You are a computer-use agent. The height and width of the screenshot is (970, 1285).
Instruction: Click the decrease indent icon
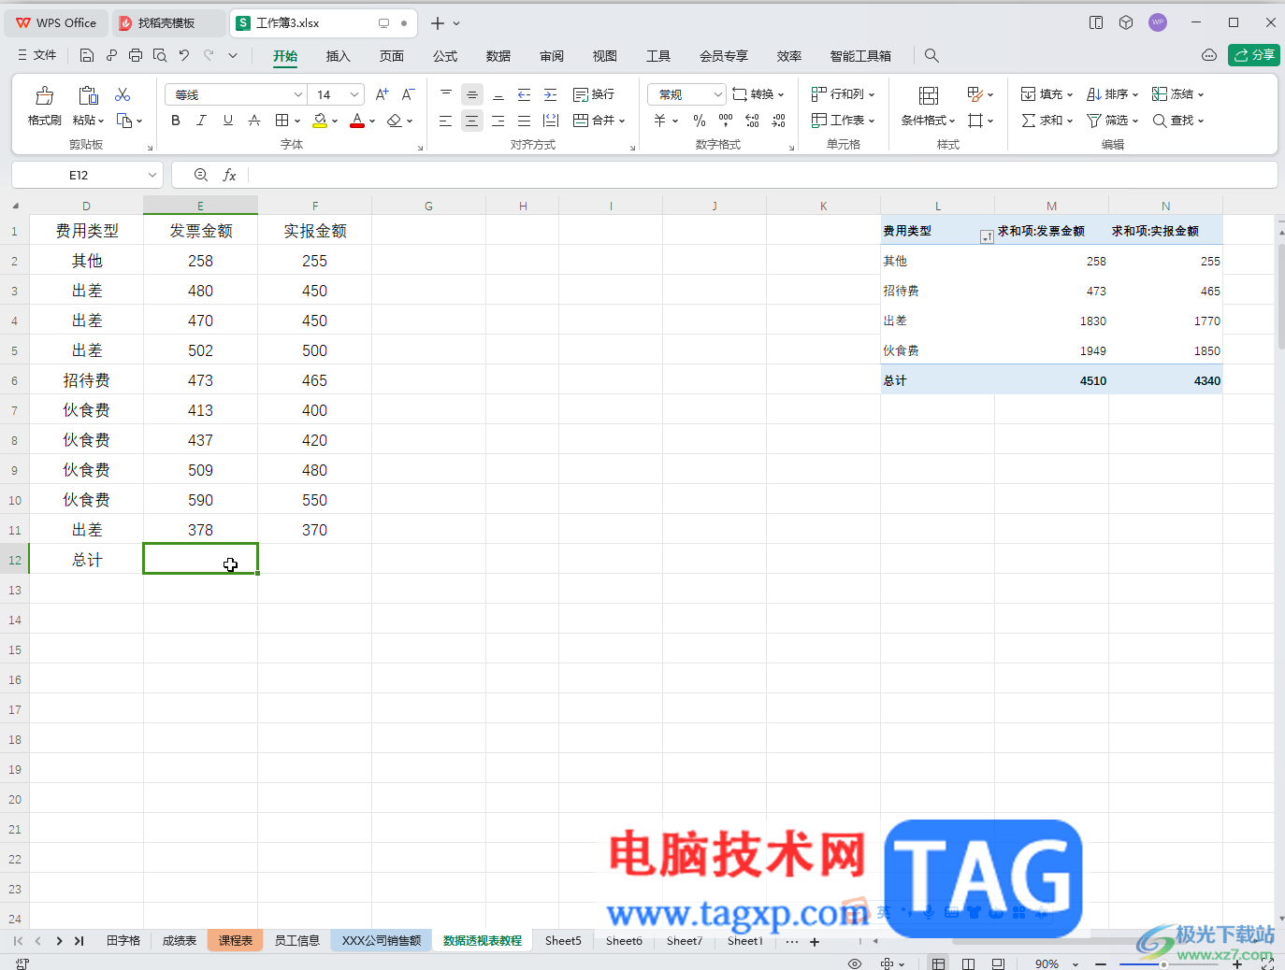point(525,94)
